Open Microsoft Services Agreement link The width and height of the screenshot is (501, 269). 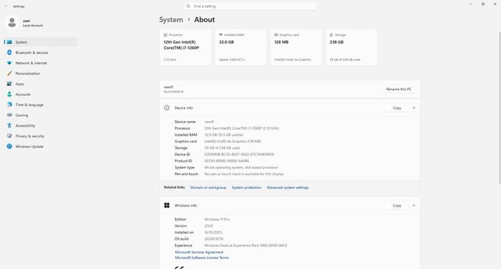(199, 252)
